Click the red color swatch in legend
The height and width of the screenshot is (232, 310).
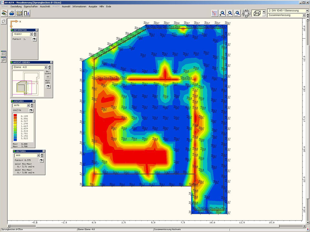15,115
